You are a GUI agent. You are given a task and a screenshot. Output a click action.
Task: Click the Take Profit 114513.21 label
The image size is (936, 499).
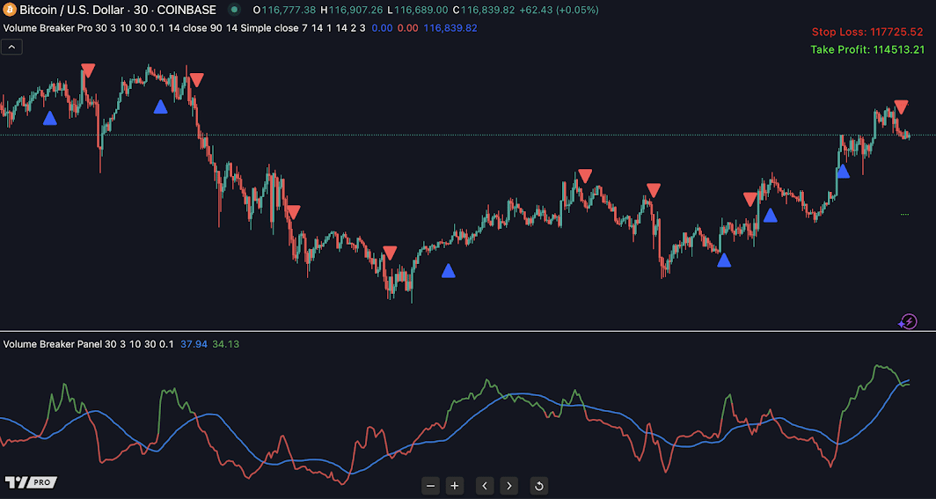867,50
